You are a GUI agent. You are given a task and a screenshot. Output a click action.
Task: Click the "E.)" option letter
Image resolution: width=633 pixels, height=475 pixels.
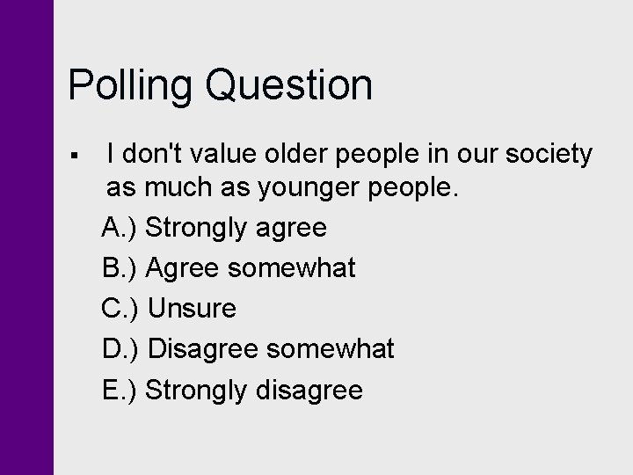[120, 390]
